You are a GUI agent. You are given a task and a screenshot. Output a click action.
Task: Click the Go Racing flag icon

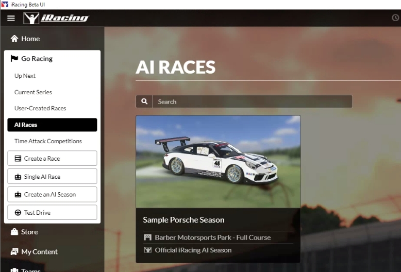pyautogui.click(x=14, y=59)
